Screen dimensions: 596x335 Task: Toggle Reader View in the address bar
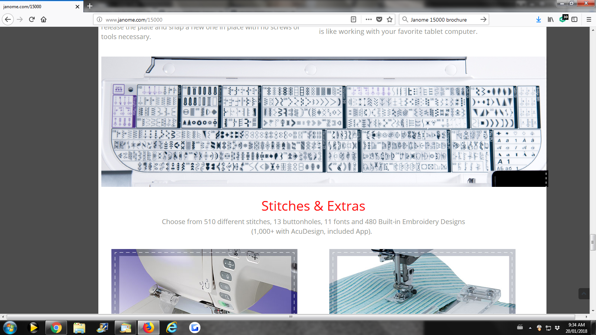[x=354, y=19]
